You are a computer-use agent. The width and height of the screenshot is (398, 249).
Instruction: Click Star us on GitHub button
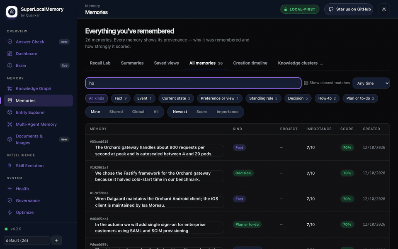(349, 10)
